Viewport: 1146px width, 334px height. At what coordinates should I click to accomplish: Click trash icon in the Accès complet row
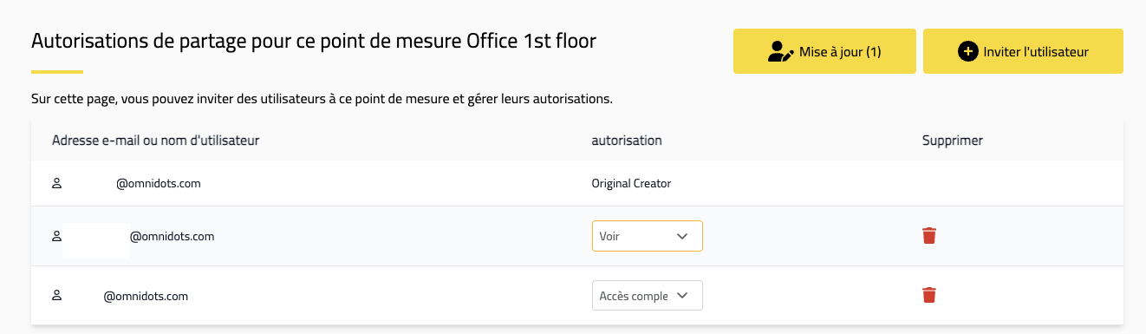click(929, 296)
